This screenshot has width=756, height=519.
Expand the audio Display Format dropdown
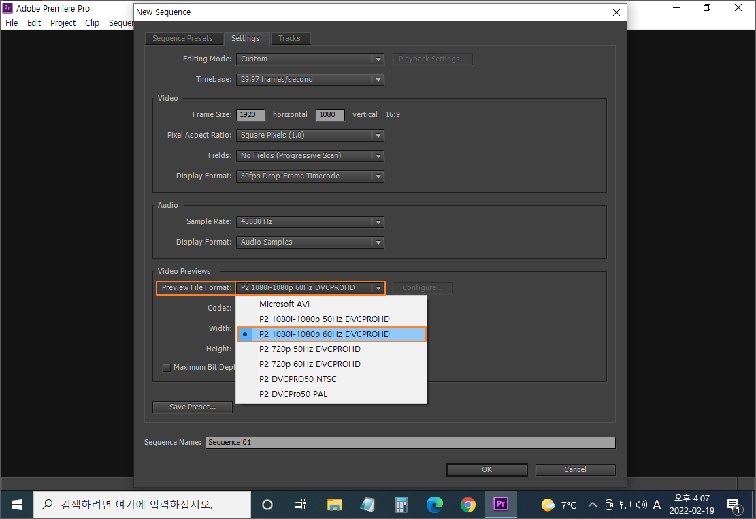point(310,242)
